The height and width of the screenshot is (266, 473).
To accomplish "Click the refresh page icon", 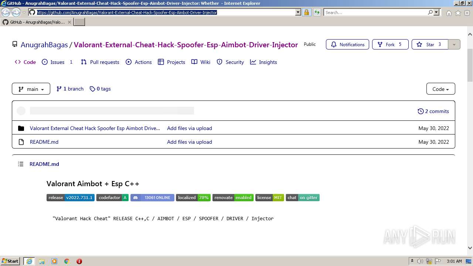I will [x=317, y=12].
